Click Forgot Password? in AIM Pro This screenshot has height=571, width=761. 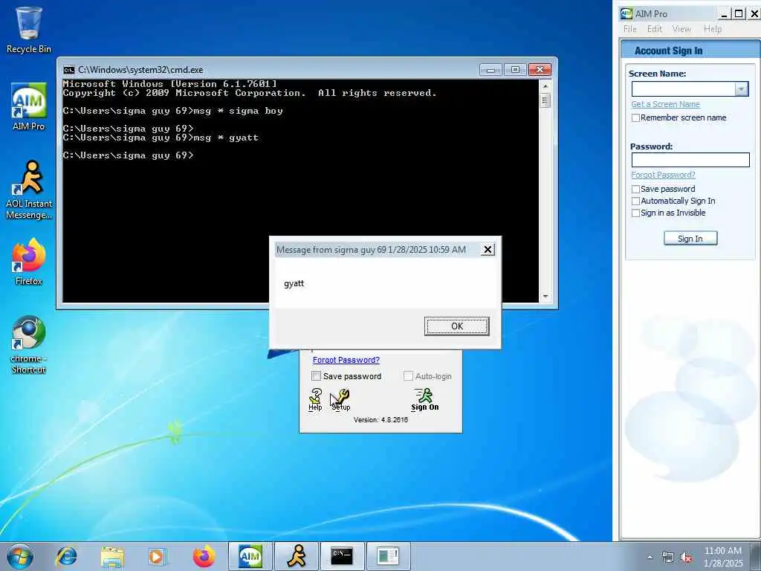[x=663, y=175]
